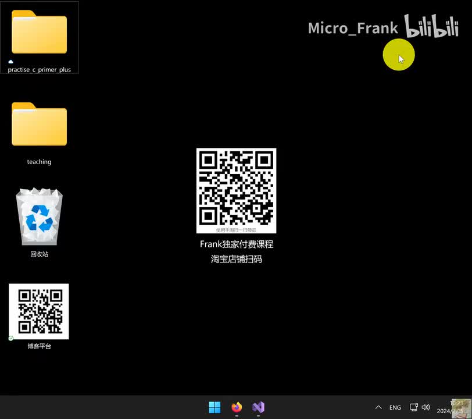
Task: Open network settings tray icon
Action: (x=414, y=407)
